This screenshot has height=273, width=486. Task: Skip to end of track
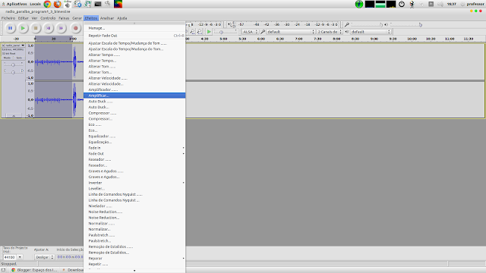(61, 28)
